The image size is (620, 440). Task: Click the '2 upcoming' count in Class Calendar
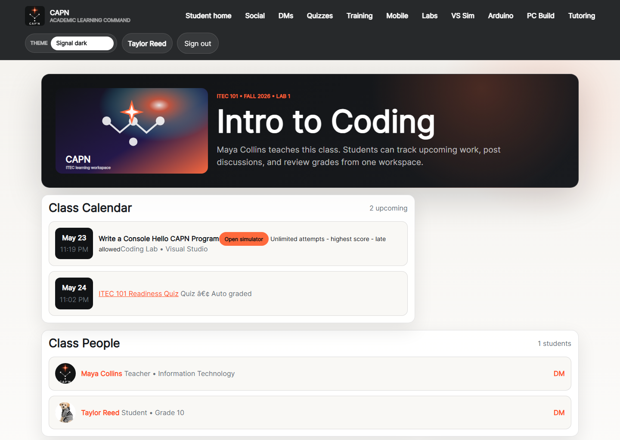[388, 208]
